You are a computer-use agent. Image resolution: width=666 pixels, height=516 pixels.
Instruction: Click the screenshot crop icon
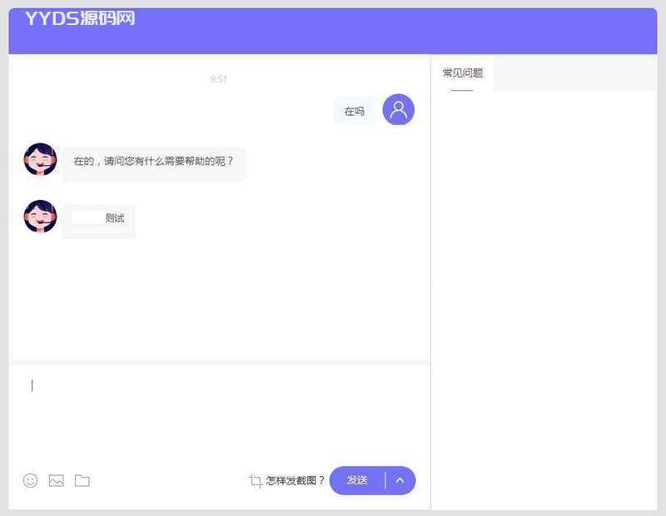tap(256, 480)
